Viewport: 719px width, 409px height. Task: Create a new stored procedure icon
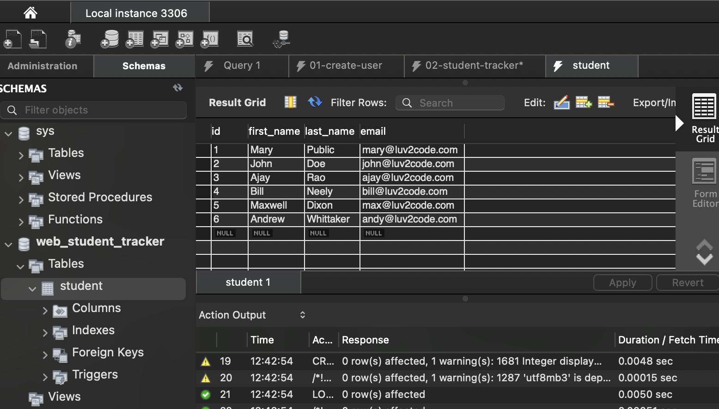pos(184,39)
